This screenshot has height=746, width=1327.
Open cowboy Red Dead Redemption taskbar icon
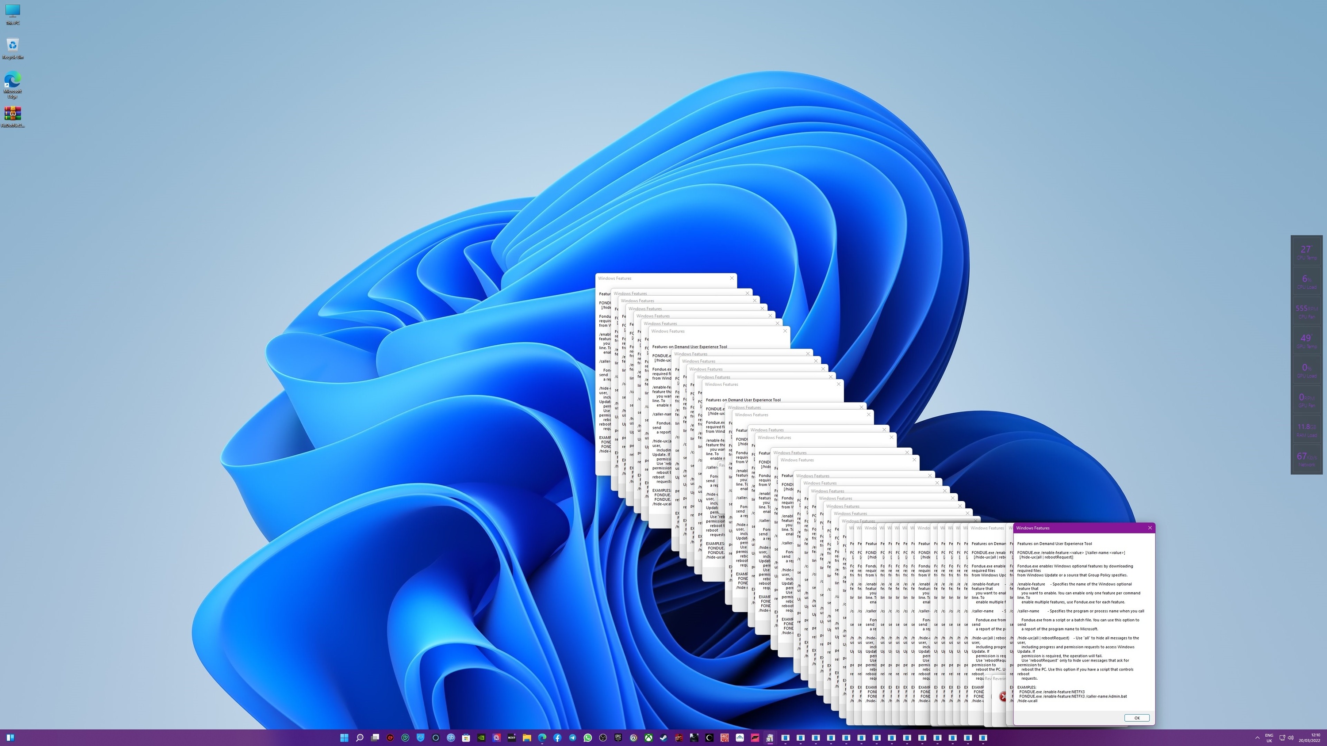tap(679, 738)
